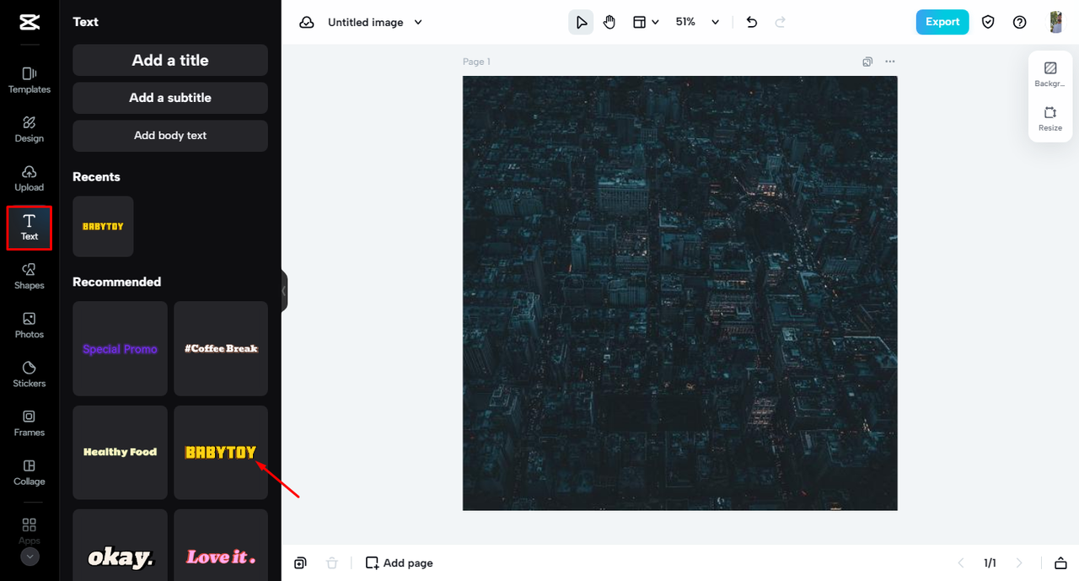Image resolution: width=1079 pixels, height=581 pixels.
Task: Click the 1/1 page indicator
Action: coord(990,562)
